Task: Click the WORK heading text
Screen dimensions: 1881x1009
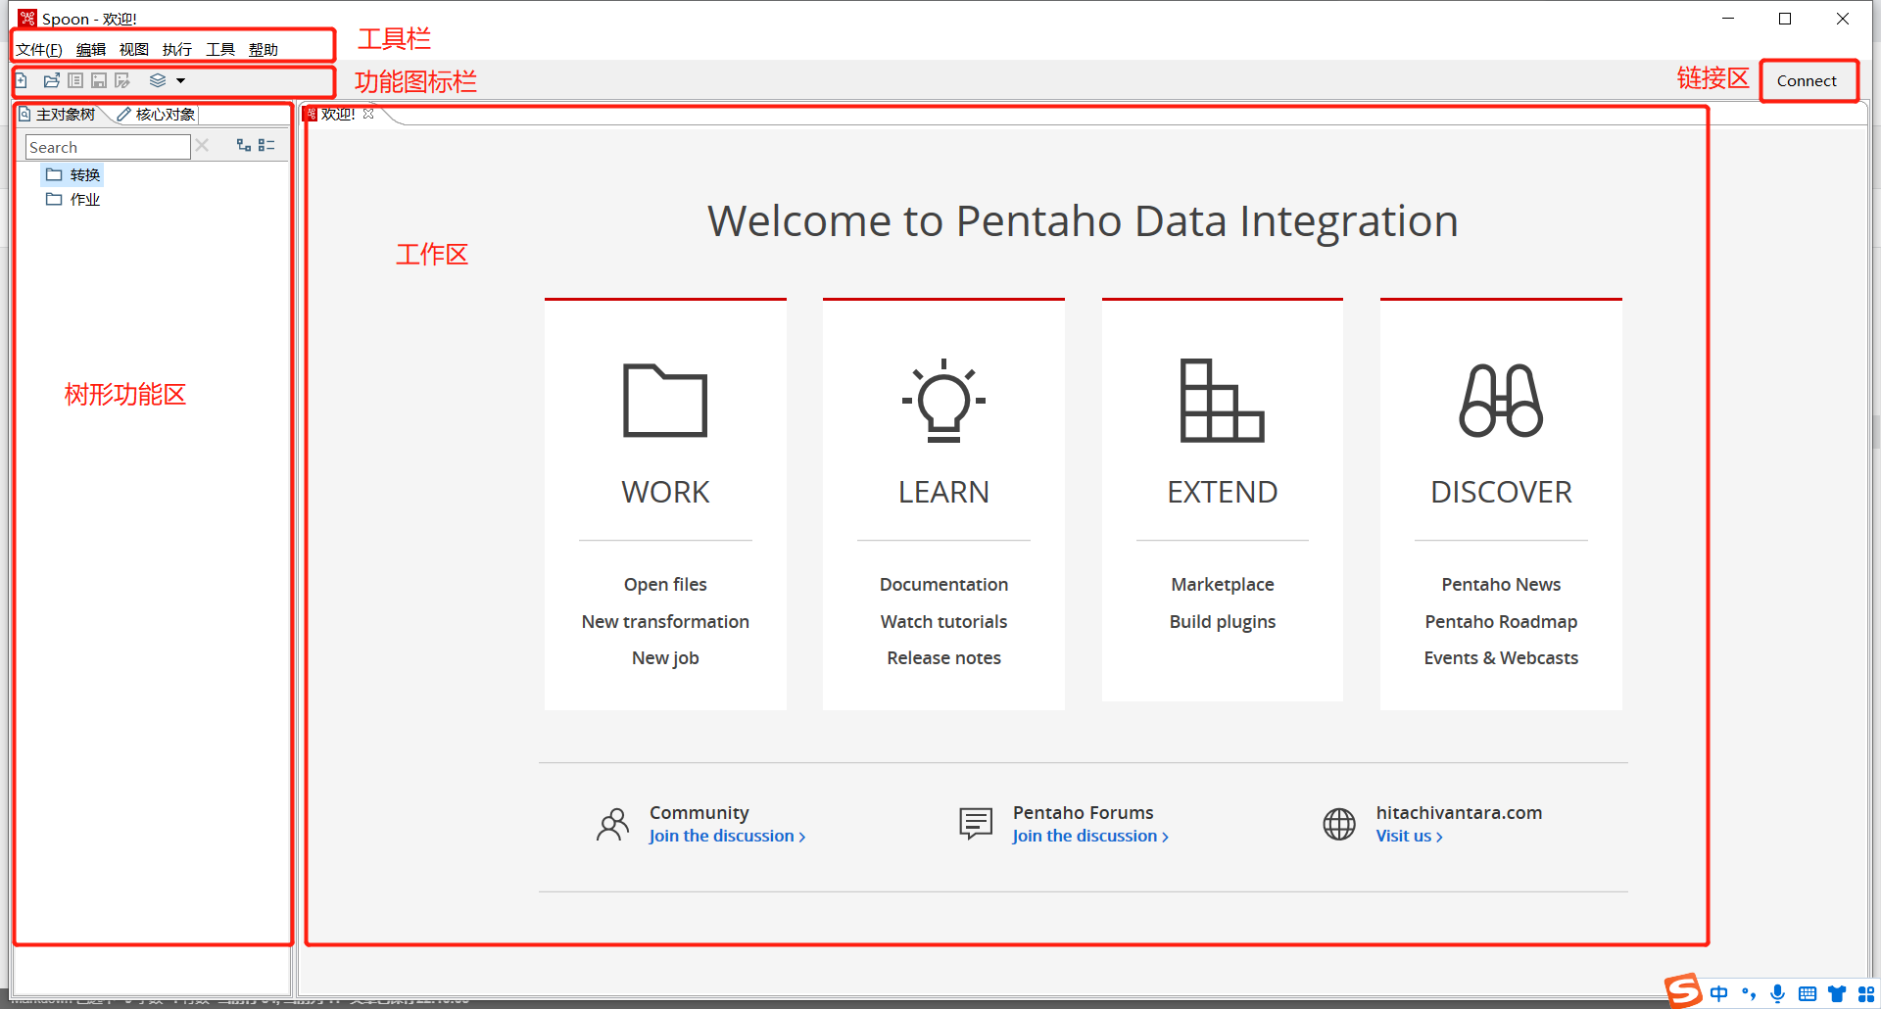Action: coord(665,492)
